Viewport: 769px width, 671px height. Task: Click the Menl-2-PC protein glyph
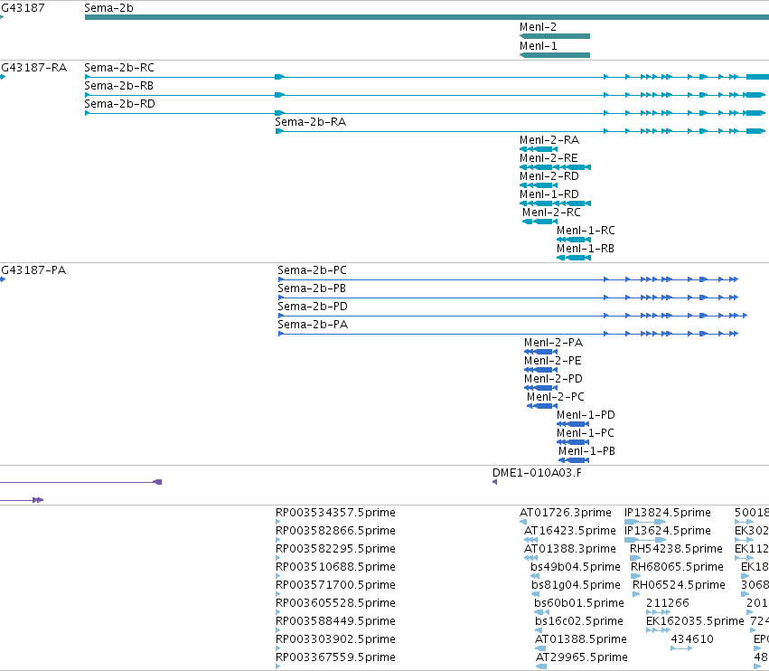click(x=542, y=406)
